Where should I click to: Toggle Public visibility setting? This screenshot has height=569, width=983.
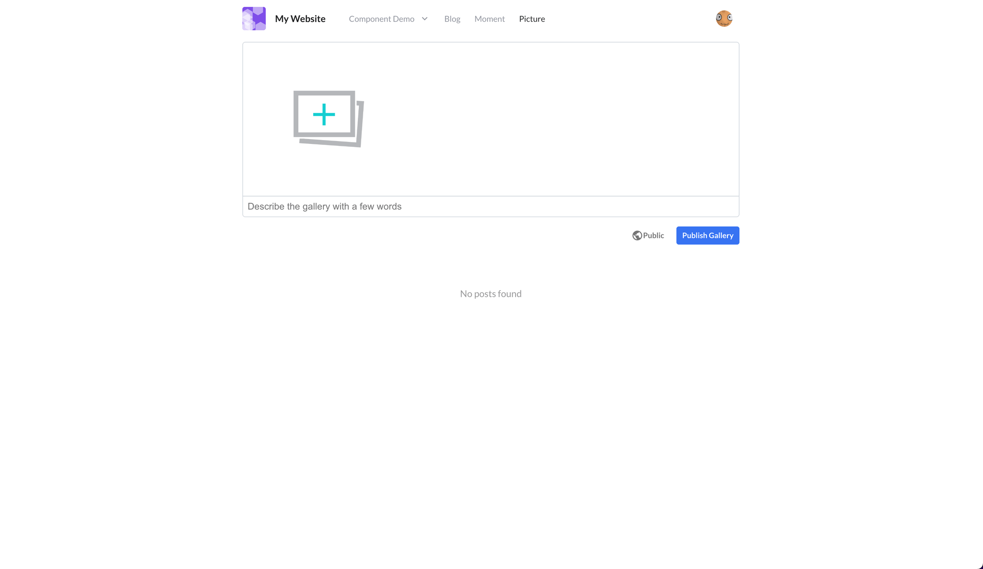point(648,235)
